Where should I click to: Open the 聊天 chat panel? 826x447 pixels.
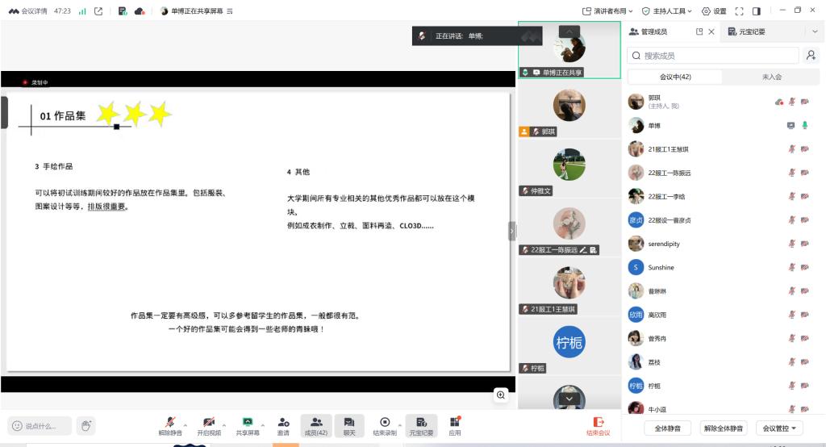[x=349, y=423]
